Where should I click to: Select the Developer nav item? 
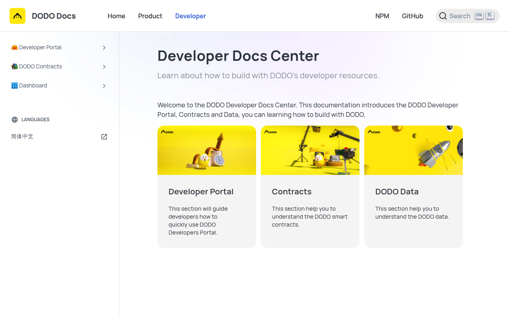[x=190, y=16]
